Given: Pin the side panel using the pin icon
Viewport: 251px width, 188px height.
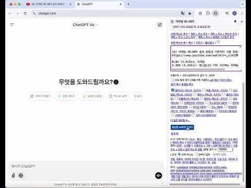Looking at the screenshot, I should click(x=235, y=21).
